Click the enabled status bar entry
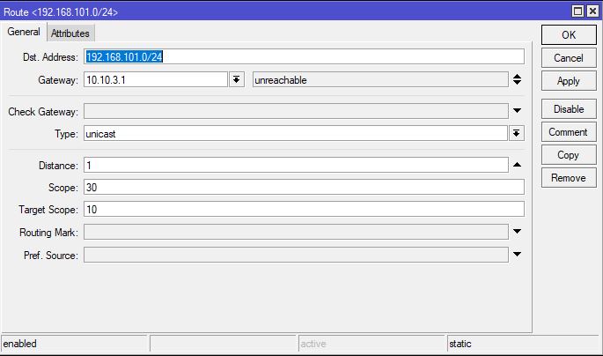 tap(75, 344)
